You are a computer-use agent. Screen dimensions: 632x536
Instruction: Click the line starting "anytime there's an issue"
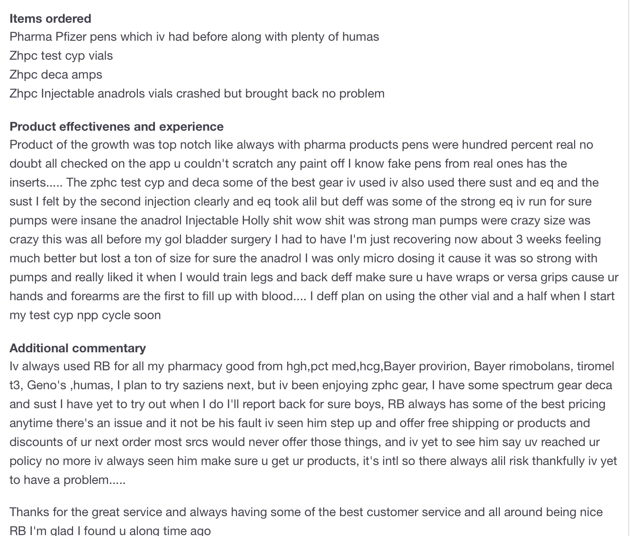299,423
